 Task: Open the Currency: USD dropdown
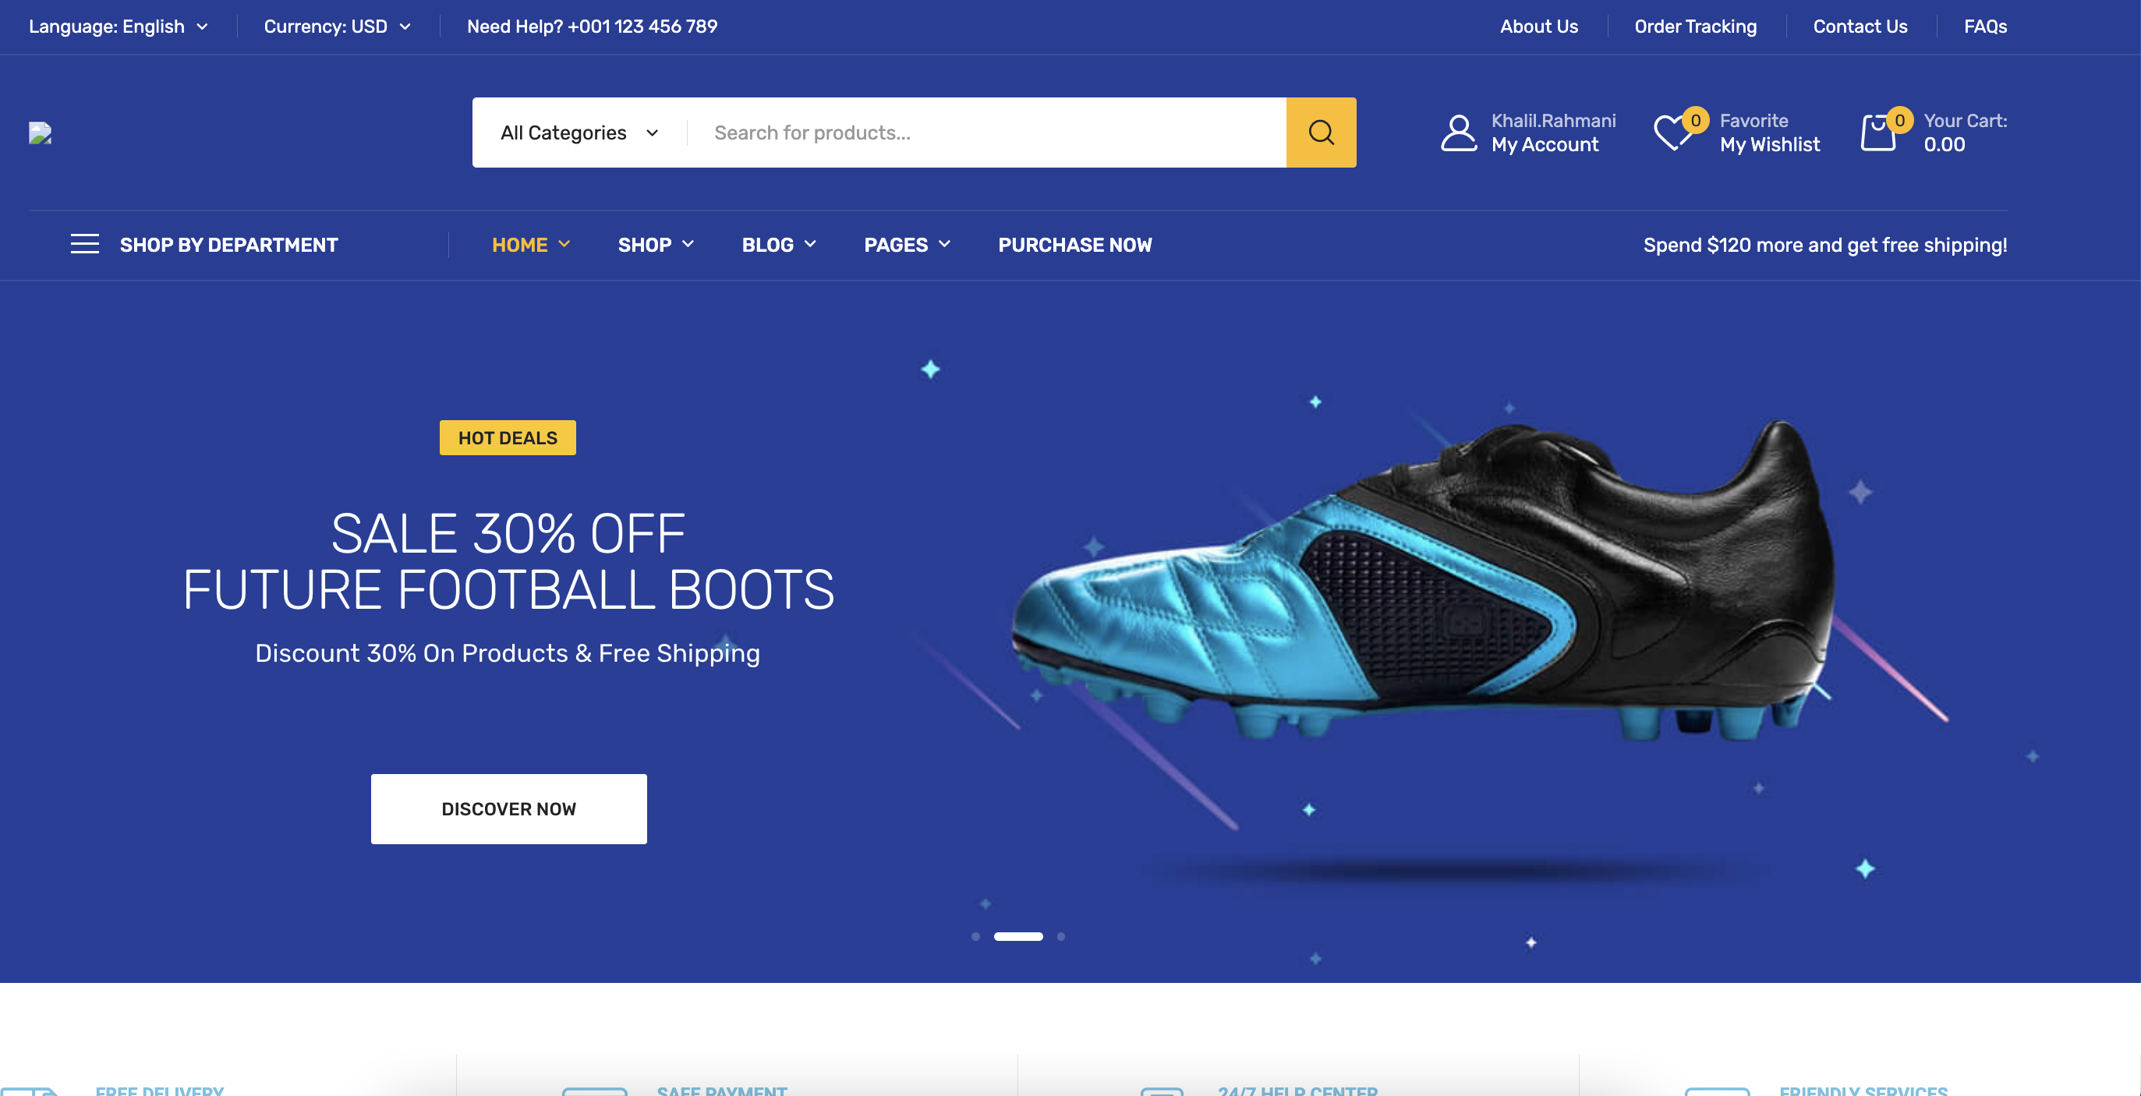click(x=338, y=27)
